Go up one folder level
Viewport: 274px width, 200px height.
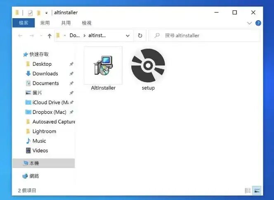(x=50, y=36)
